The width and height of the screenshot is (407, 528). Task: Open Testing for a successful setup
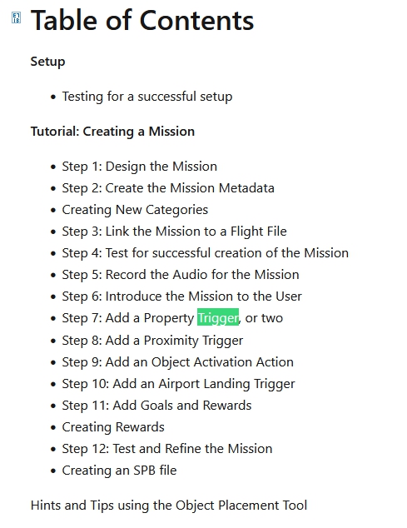147,97
